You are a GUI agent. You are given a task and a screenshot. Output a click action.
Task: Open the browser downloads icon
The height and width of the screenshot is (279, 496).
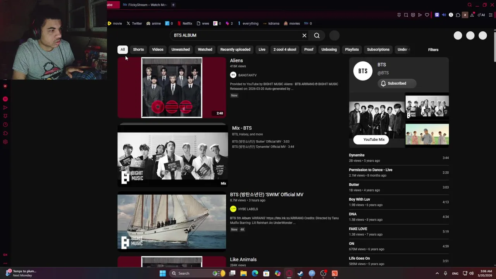tap(472, 15)
